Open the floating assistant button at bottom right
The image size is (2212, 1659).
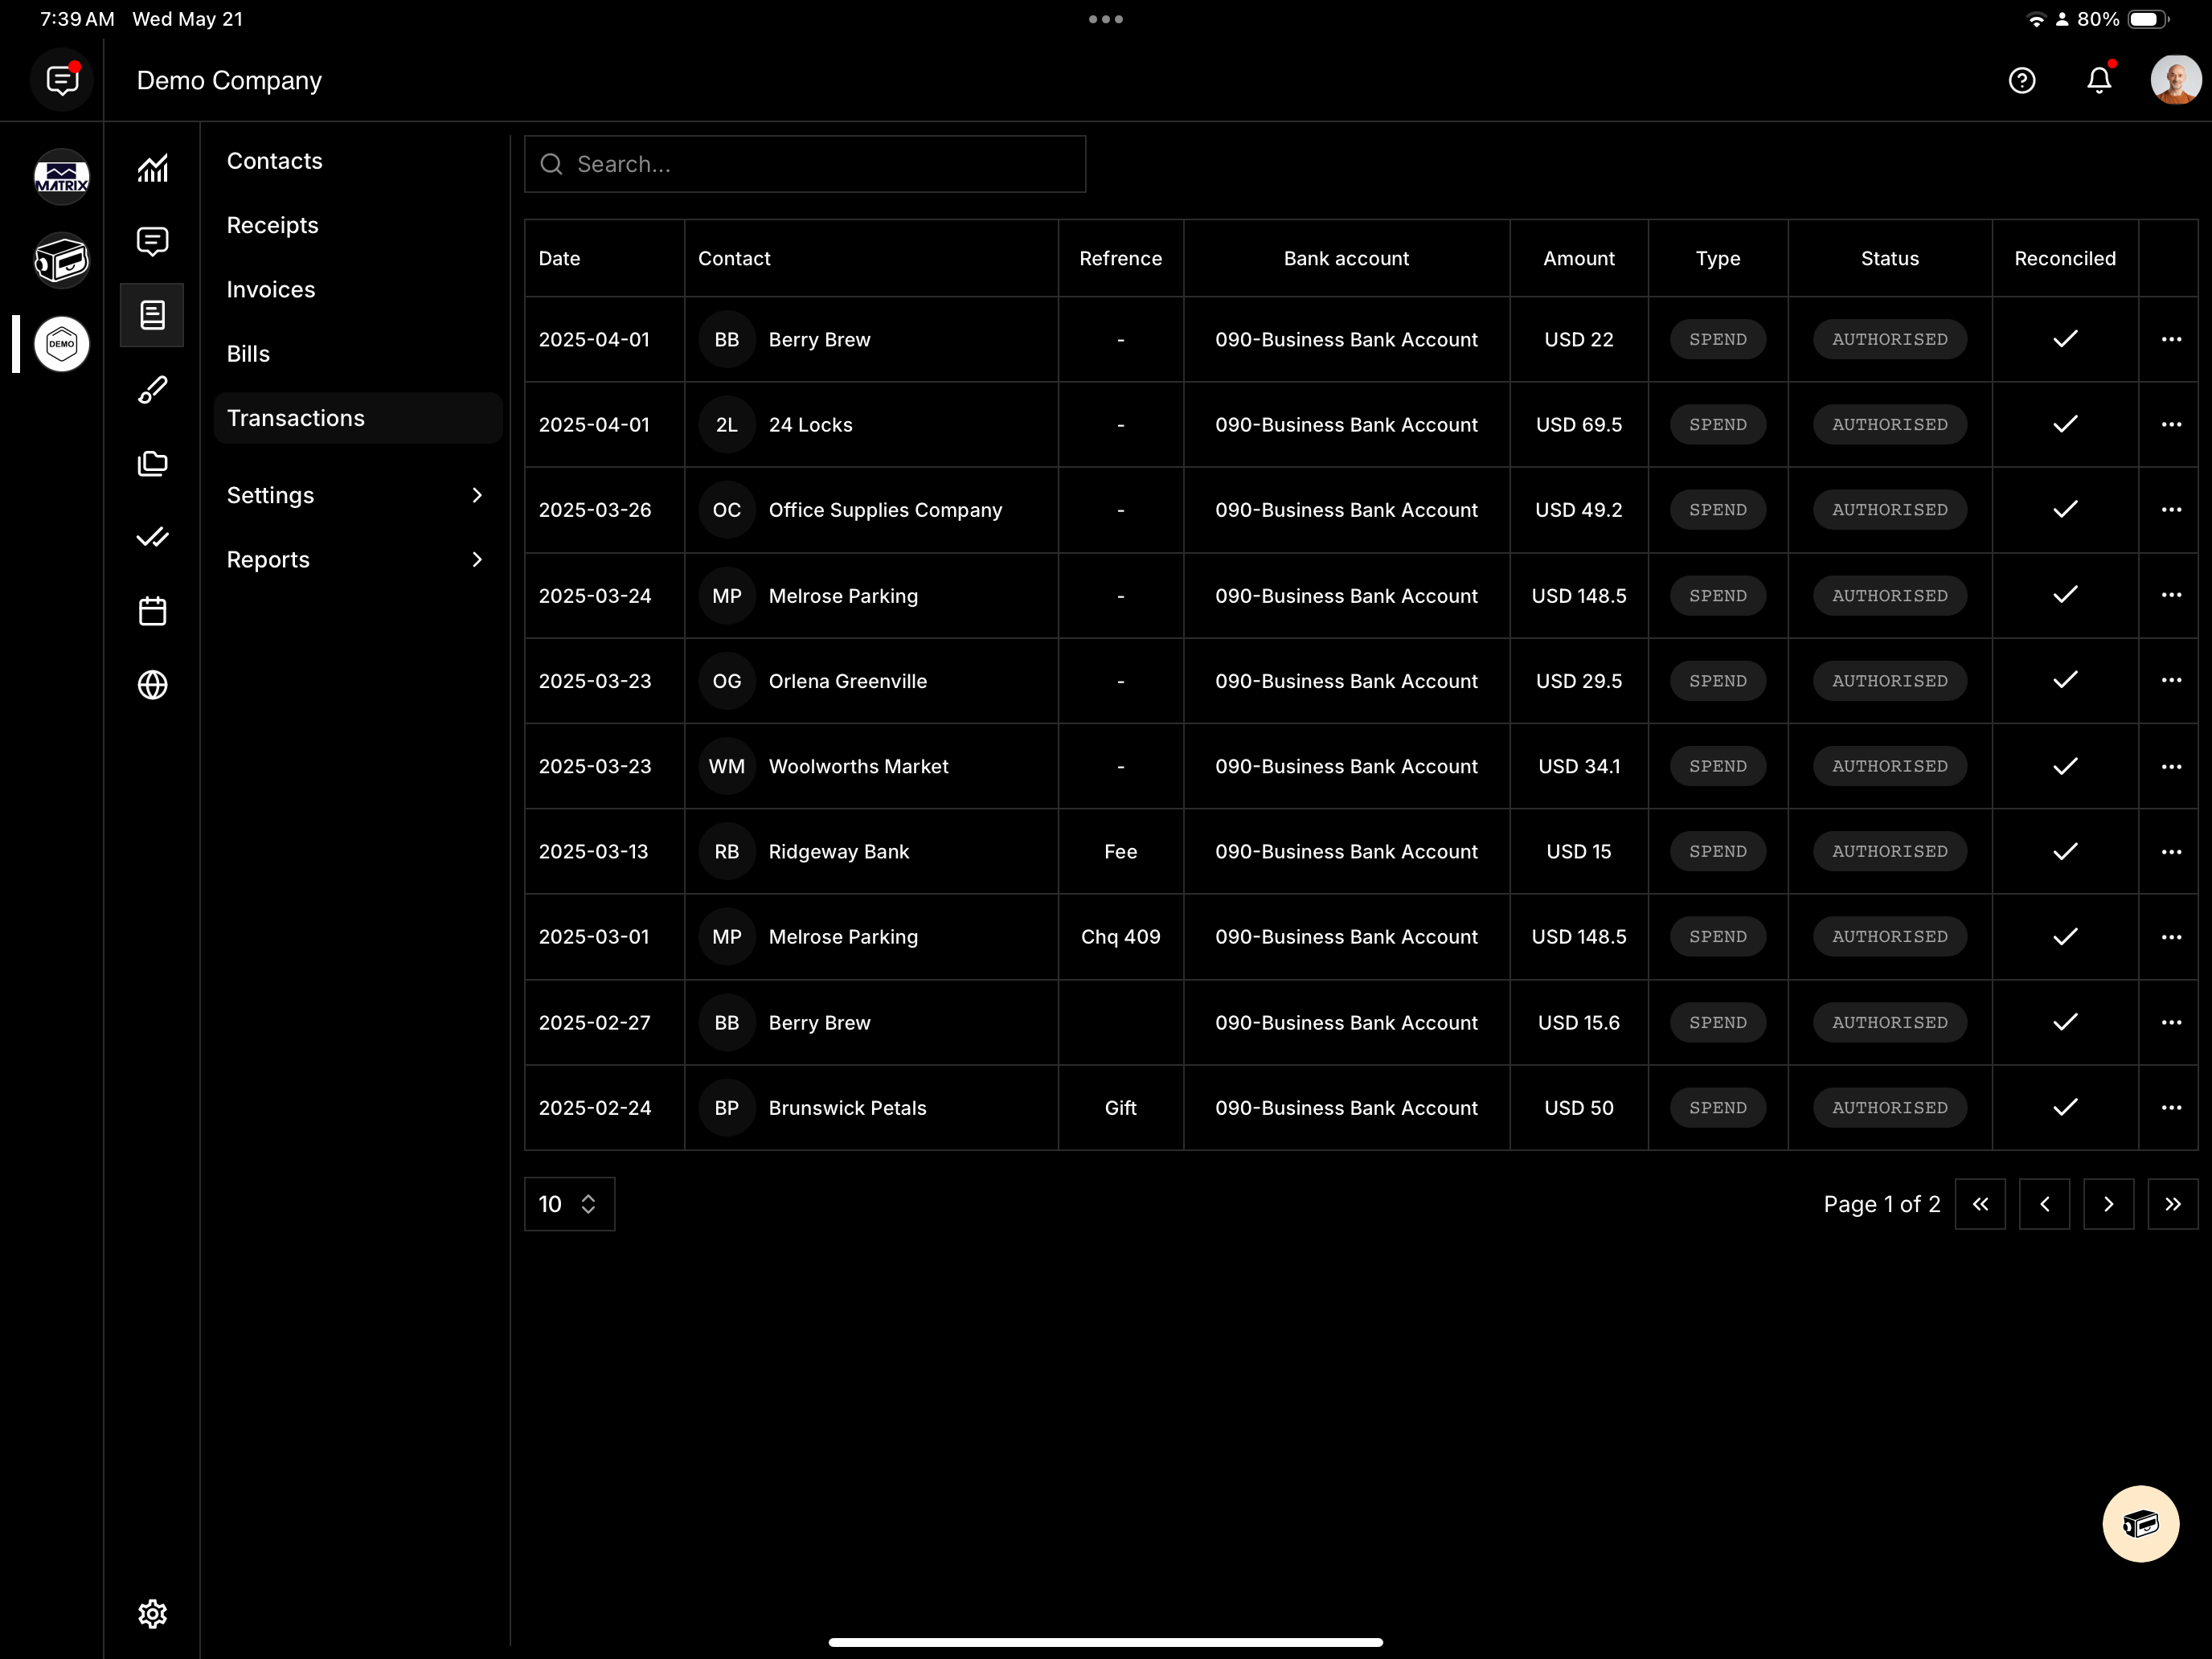2140,1523
